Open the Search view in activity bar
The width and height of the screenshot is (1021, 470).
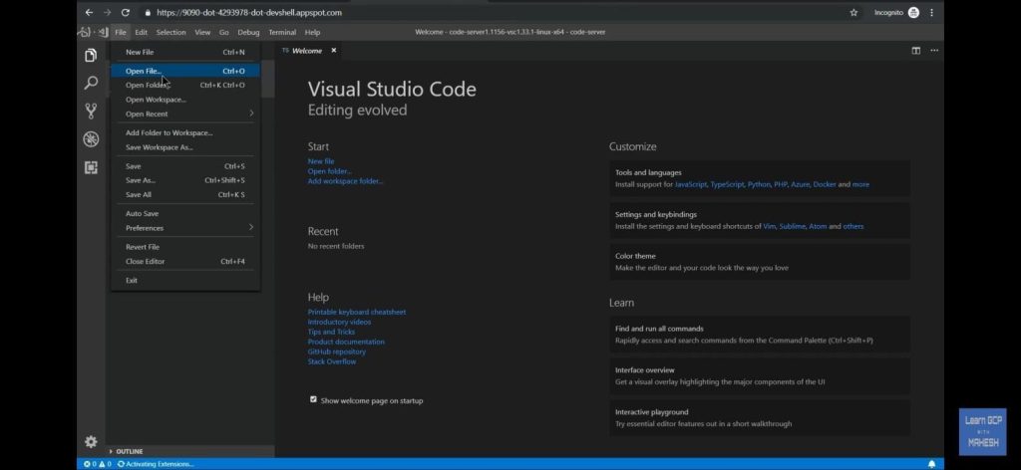pos(91,83)
